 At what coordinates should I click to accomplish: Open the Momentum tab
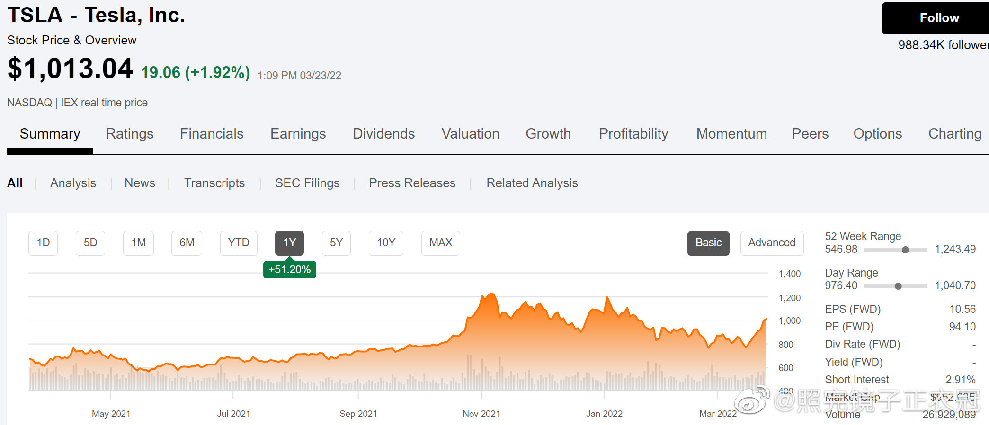click(731, 134)
